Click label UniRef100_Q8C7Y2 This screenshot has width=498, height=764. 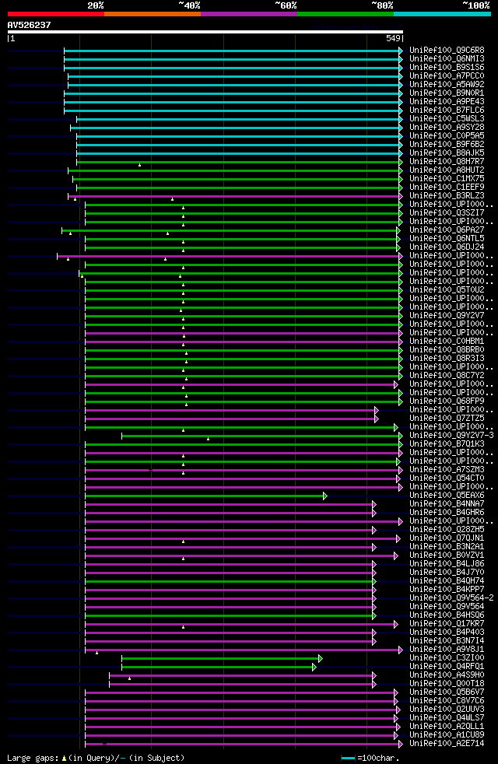447,376
